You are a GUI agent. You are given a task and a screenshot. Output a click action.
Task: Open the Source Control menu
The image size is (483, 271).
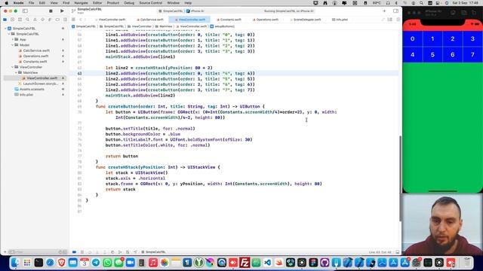tap(151, 3)
